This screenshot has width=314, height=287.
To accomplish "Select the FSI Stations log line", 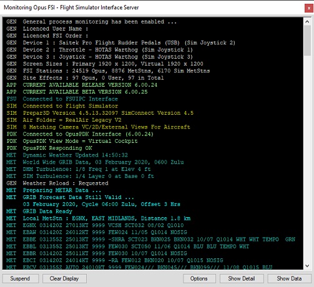I will pos(108,71).
